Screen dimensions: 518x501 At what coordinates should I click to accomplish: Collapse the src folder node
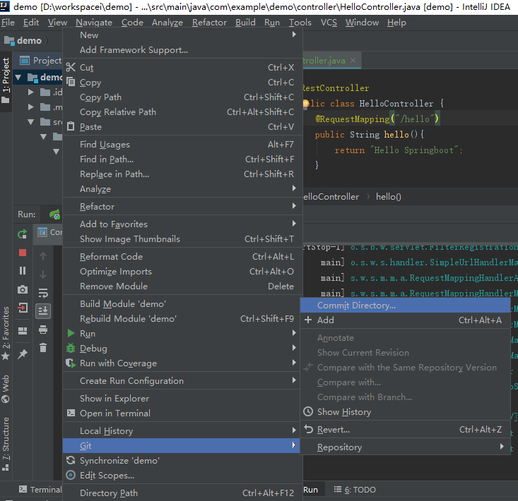pyautogui.click(x=30, y=121)
